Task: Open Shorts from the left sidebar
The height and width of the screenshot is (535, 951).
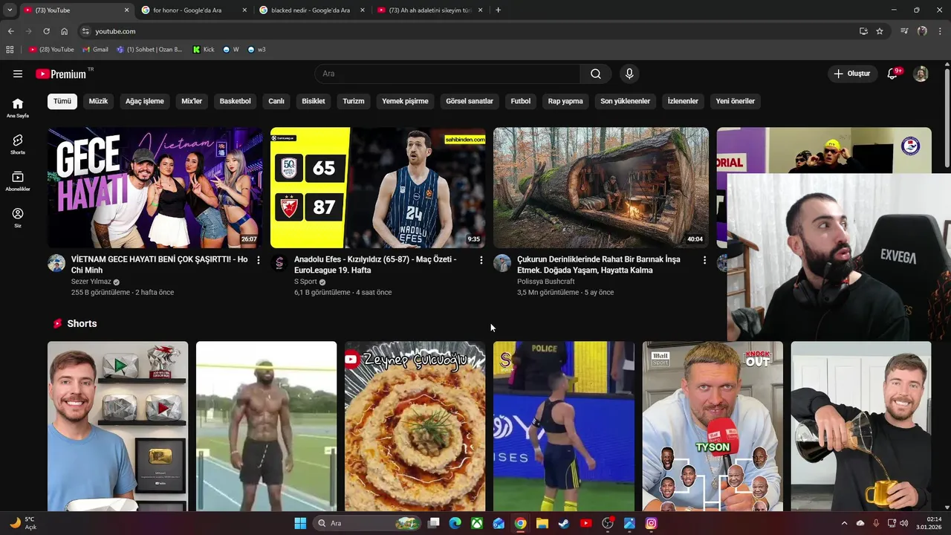Action: [18, 144]
